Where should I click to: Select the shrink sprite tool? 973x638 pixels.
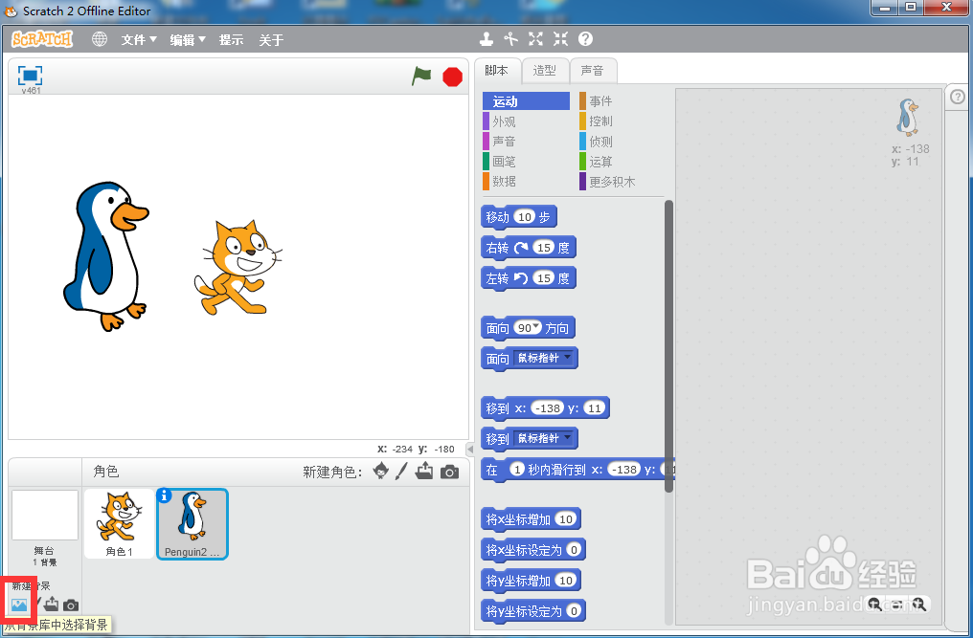point(559,39)
